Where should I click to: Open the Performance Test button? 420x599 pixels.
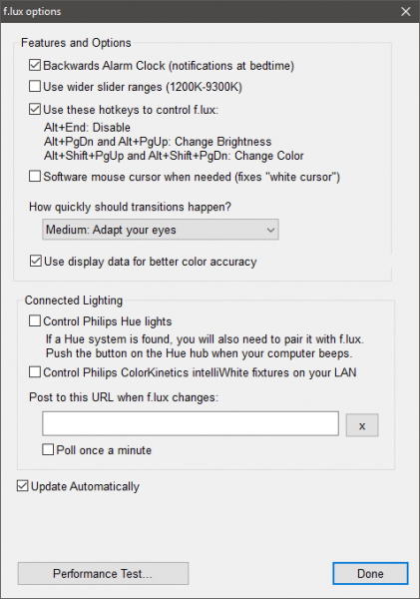[x=103, y=573]
